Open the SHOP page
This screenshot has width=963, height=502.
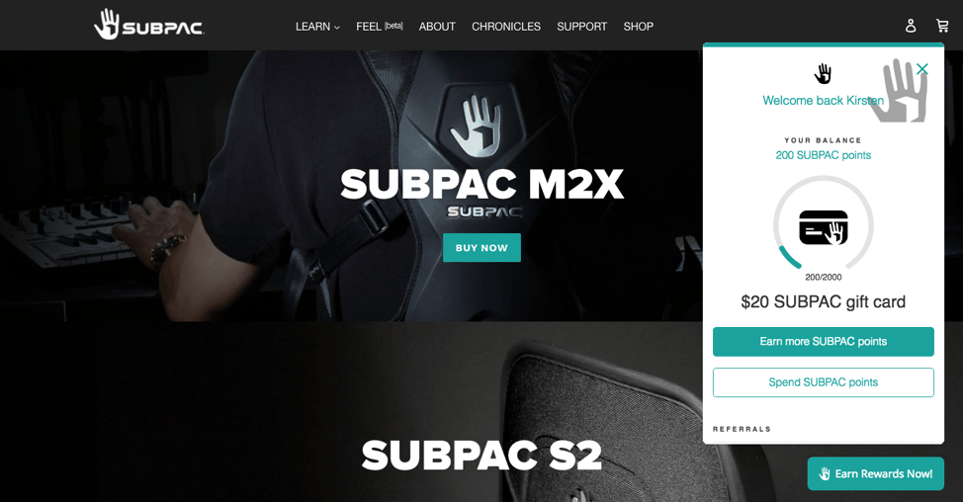[x=638, y=27]
